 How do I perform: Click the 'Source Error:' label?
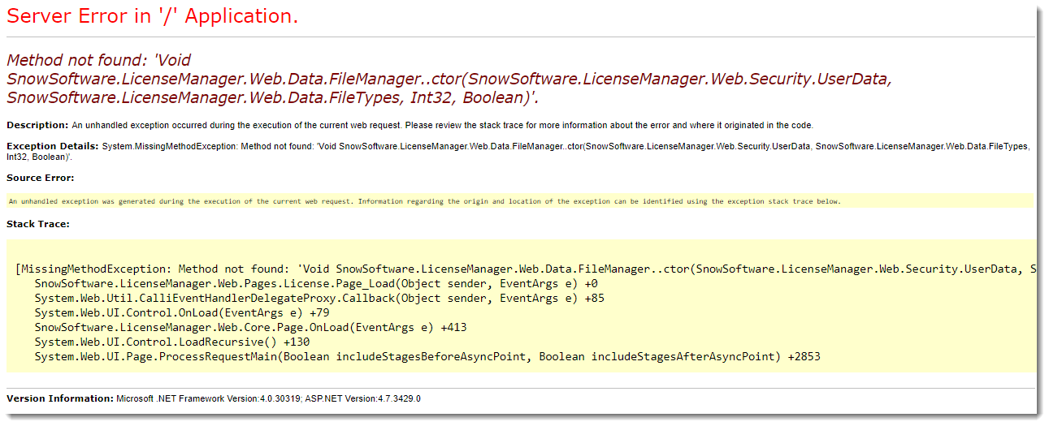coord(40,177)
